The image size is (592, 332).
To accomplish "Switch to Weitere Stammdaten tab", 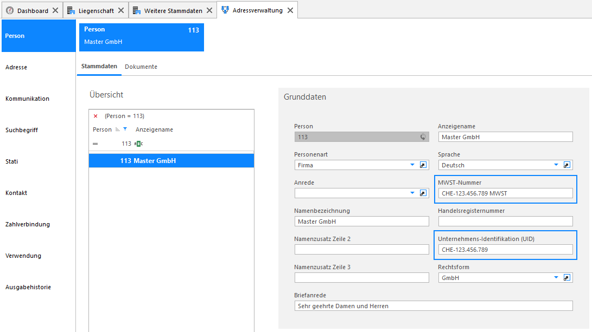I will point(173,10).
